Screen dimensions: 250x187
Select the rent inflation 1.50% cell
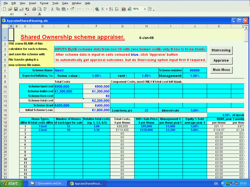tap(146, 76)
